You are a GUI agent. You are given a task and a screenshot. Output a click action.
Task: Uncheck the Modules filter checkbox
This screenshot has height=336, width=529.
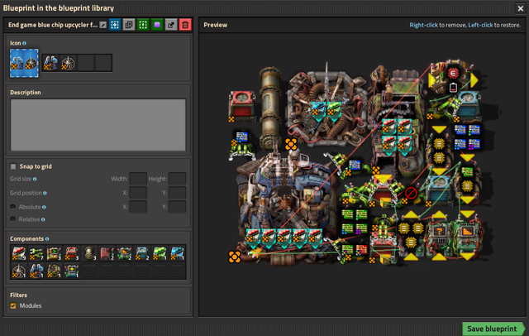13,305
